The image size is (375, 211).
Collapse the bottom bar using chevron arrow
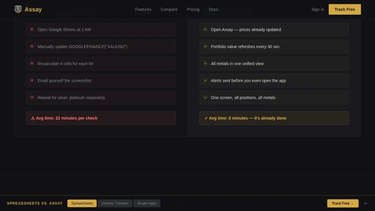(x=366, y=203)
